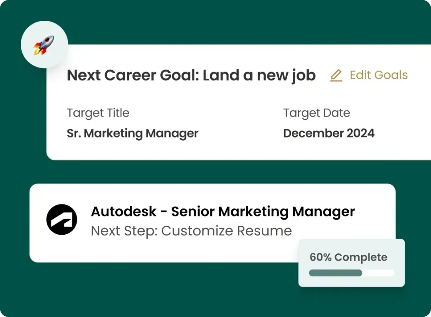Viewport: 431px width, 317px height.
Task: Click the rocket emoji icon
Action: [44, 44]
